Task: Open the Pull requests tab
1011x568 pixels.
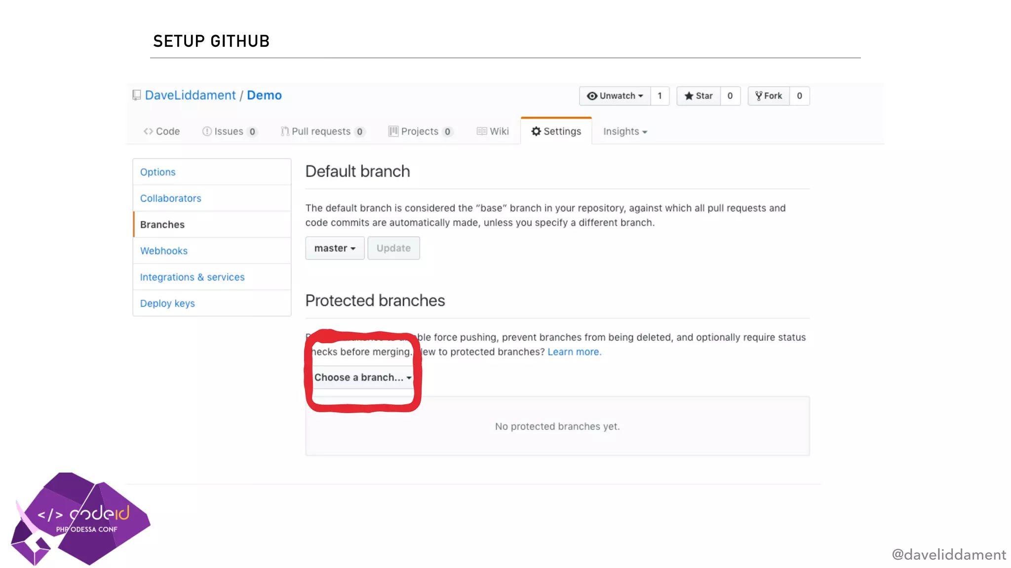Action: (323, 131)
